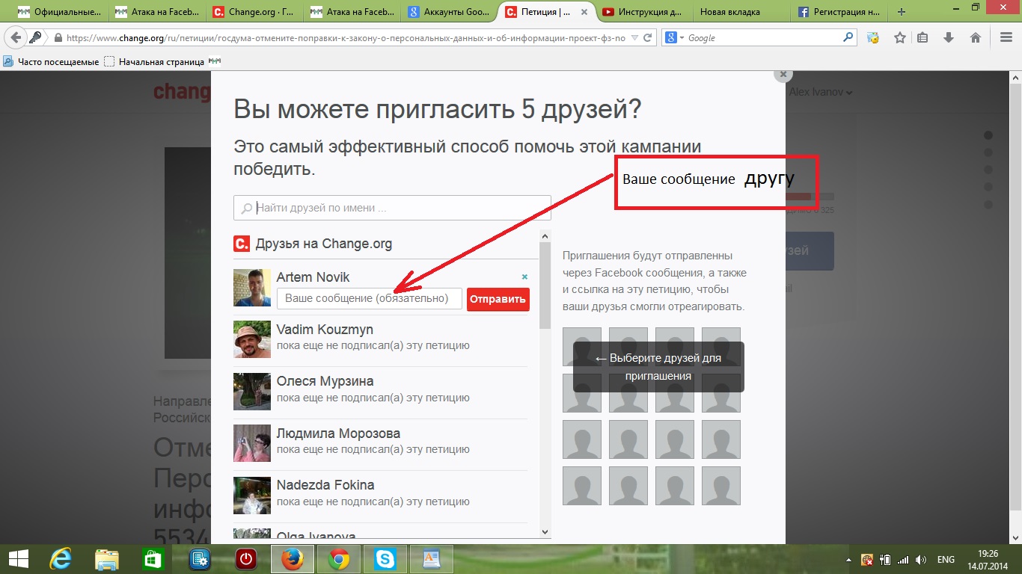Open Alex Ivanov account dropdown

(x=821, y=92)
